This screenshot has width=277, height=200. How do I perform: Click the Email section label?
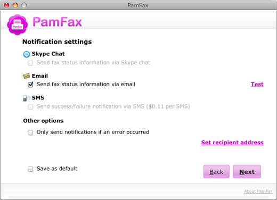pyautogui.click(x=40, y=76)
